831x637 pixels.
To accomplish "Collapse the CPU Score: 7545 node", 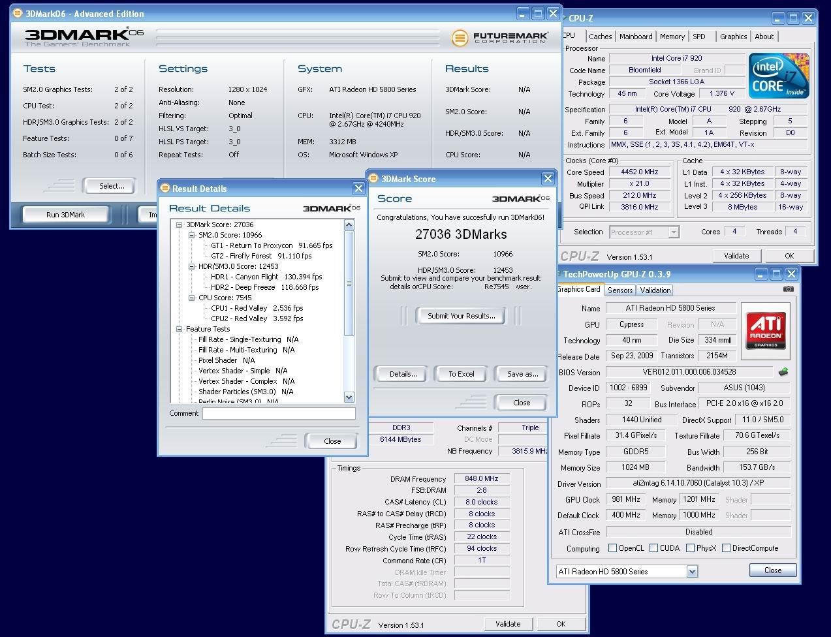I will coord(192,298).
